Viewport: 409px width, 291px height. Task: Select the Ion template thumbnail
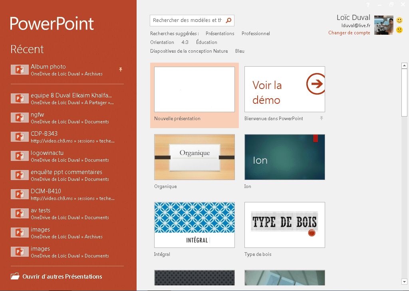point(284,157)
